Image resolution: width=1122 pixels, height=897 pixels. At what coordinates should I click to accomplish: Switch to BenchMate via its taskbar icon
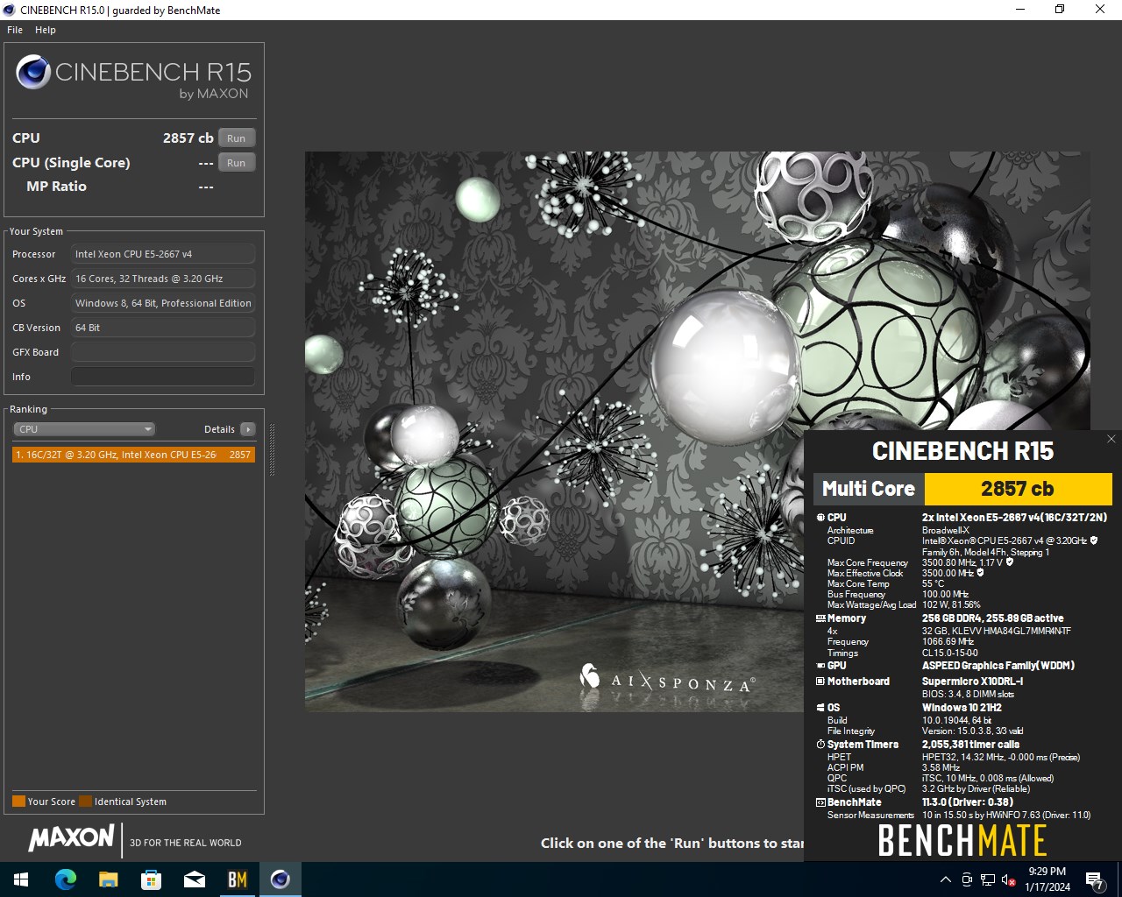237,879
